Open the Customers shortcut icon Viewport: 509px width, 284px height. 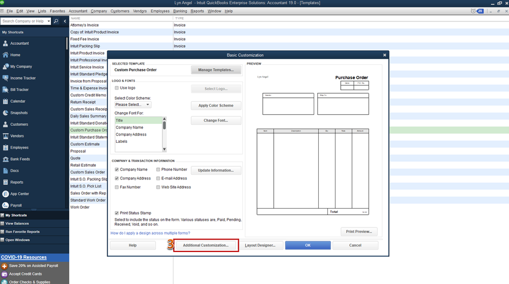tap(6, 124)
